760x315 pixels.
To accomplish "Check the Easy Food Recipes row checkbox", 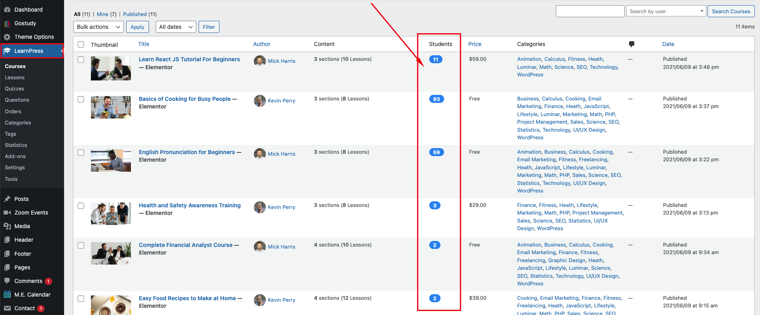I will (x=81, y=299).
